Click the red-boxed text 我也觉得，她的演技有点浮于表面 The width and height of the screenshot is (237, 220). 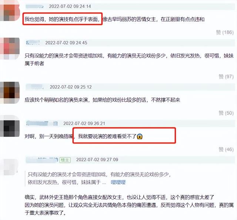(63, 19)
